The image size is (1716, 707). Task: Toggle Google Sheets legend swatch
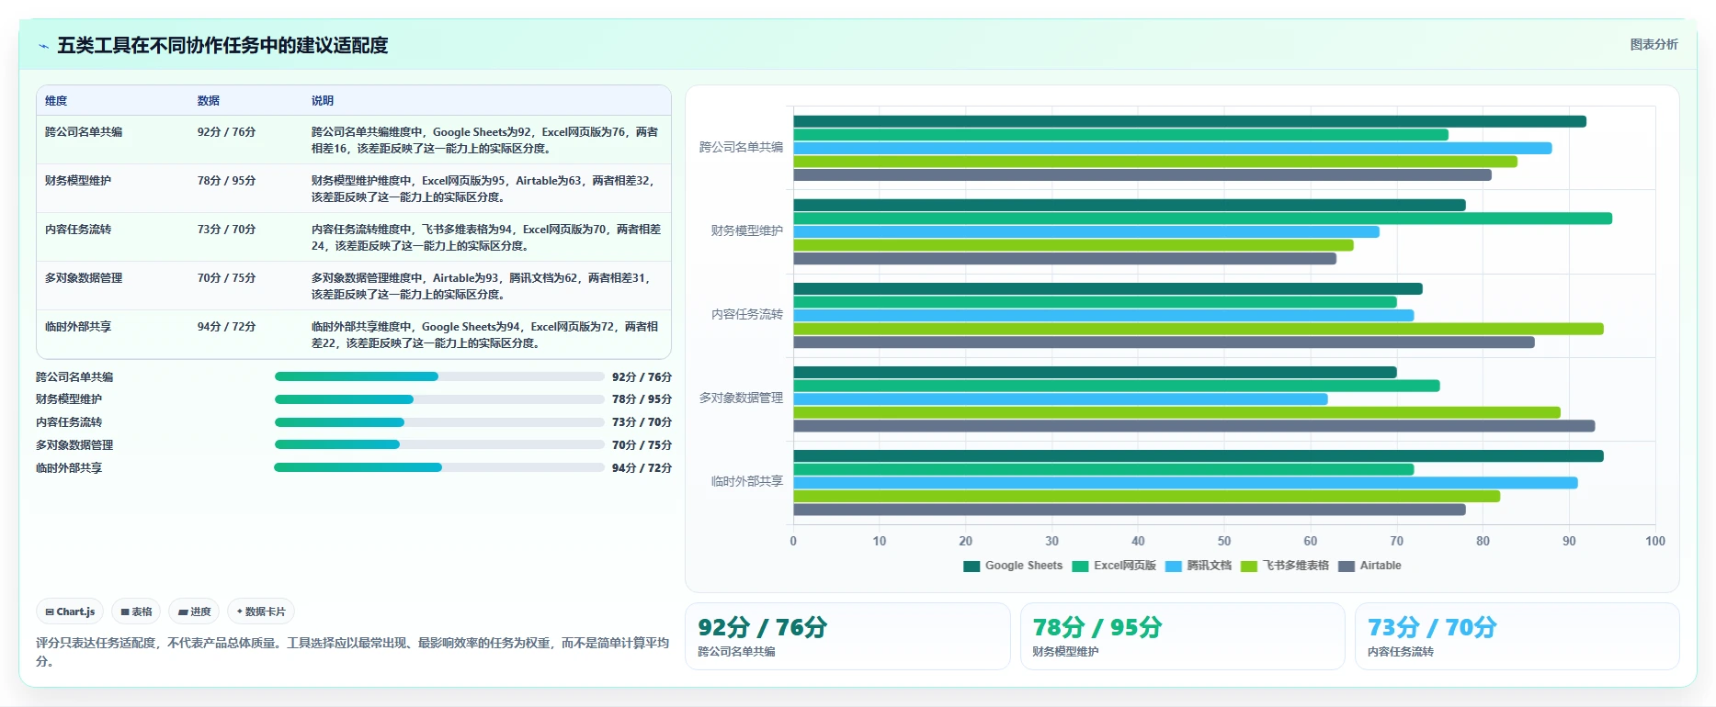coord(972,567)
